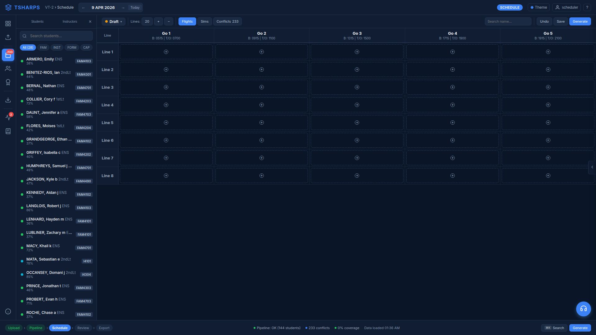The height and width of the screenshot is (335, 596).
Task: Open the headset support chat button
Action: (583, 309)
